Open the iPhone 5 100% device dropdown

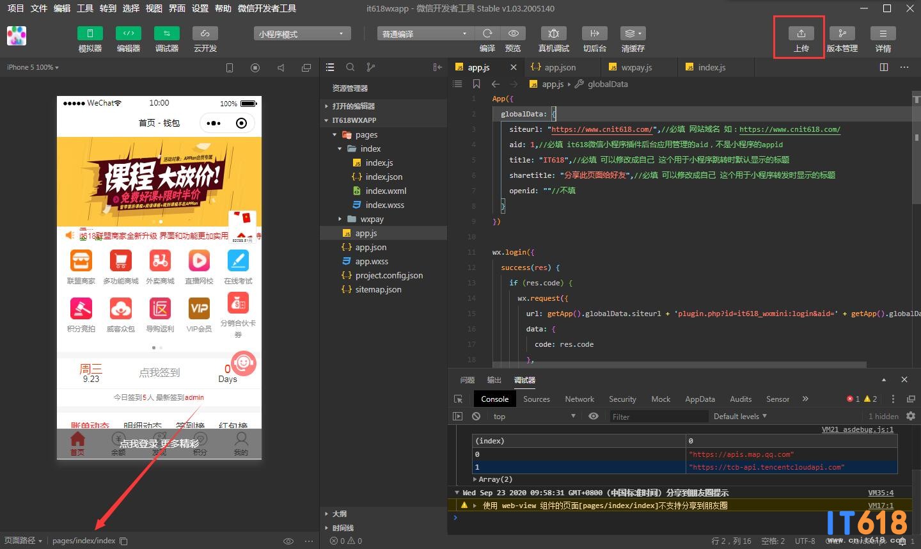pyautogui.click(x=33, y=67)
